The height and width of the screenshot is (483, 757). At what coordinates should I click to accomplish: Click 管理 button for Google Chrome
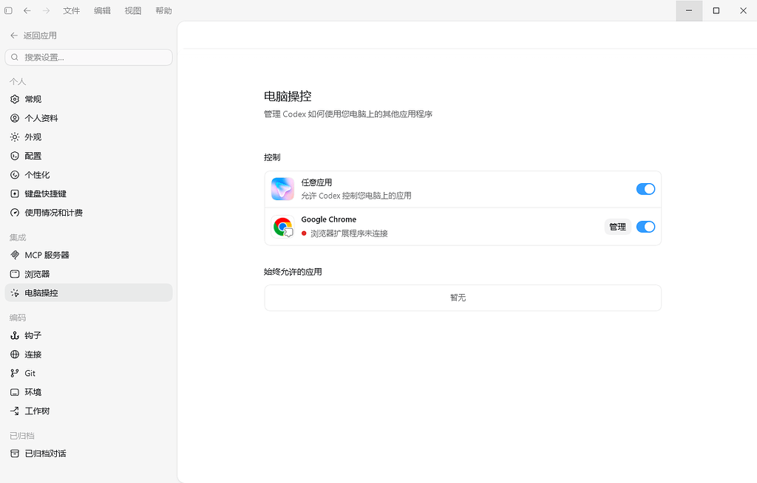617,227
